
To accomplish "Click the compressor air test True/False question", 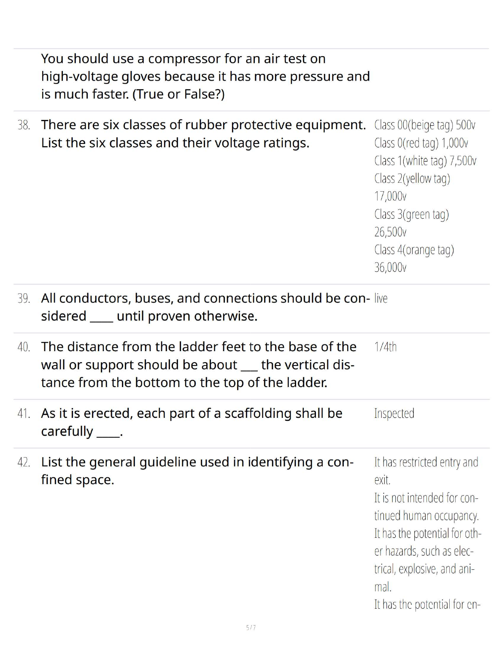I will pos(205,76).
